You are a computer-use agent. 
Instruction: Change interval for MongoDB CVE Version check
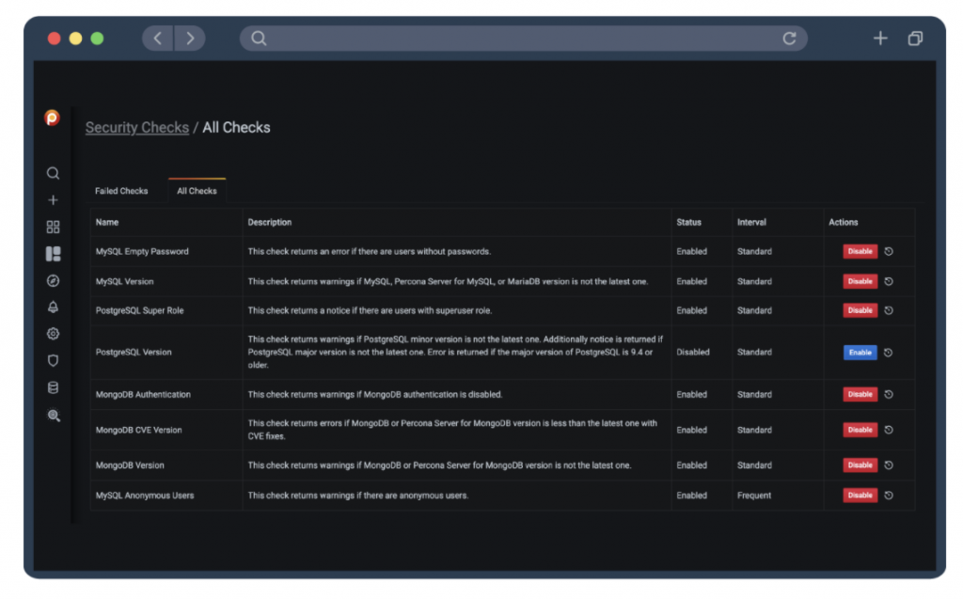click(x=888, y=430)
